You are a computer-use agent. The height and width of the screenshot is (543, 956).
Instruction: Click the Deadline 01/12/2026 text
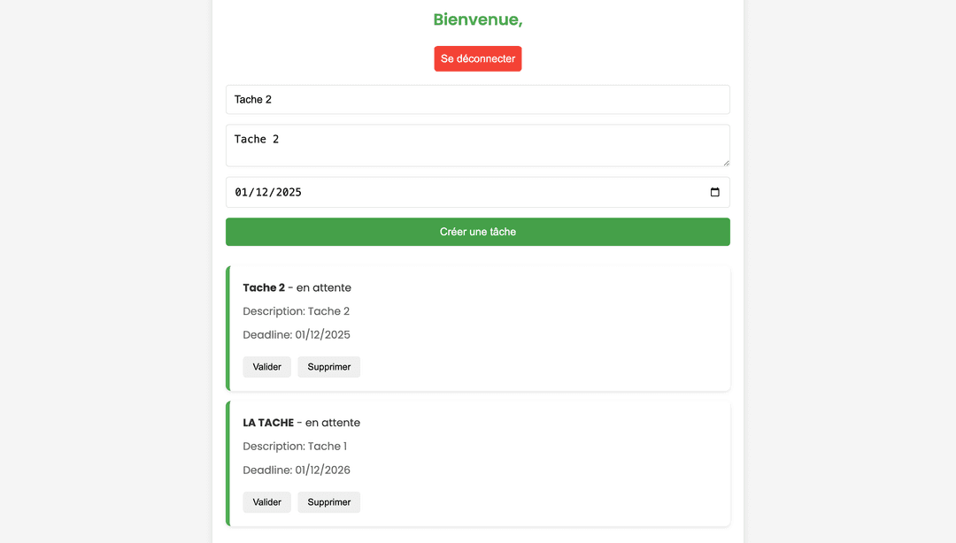click(x=297, y=470)
